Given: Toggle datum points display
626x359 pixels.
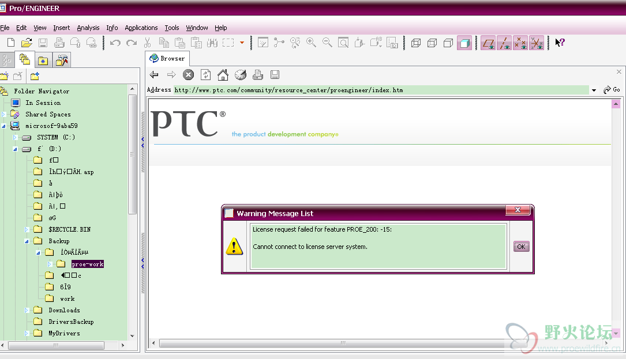Looking at the screenshot, I should click(520, 43).
